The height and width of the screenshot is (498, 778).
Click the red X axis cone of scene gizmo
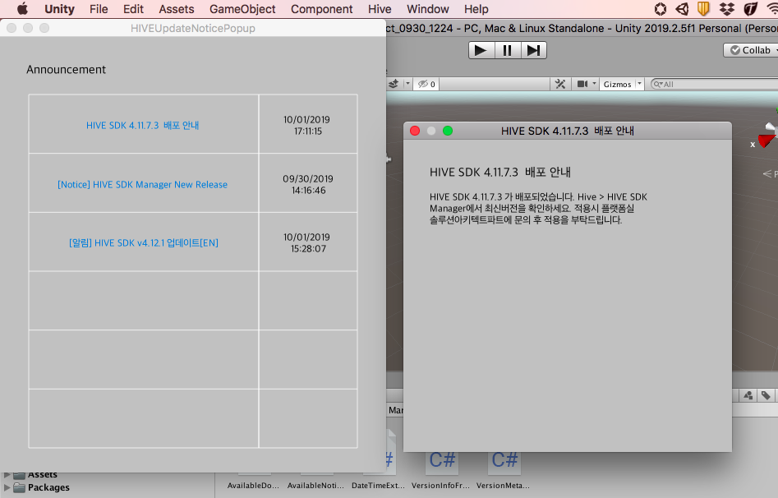click(766, 141)
